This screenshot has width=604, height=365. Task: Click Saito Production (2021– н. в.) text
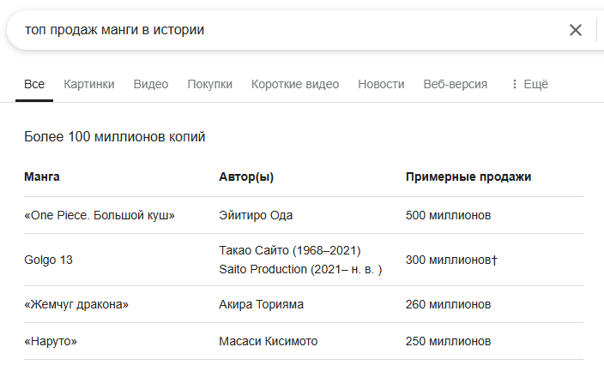pos(300,269)
